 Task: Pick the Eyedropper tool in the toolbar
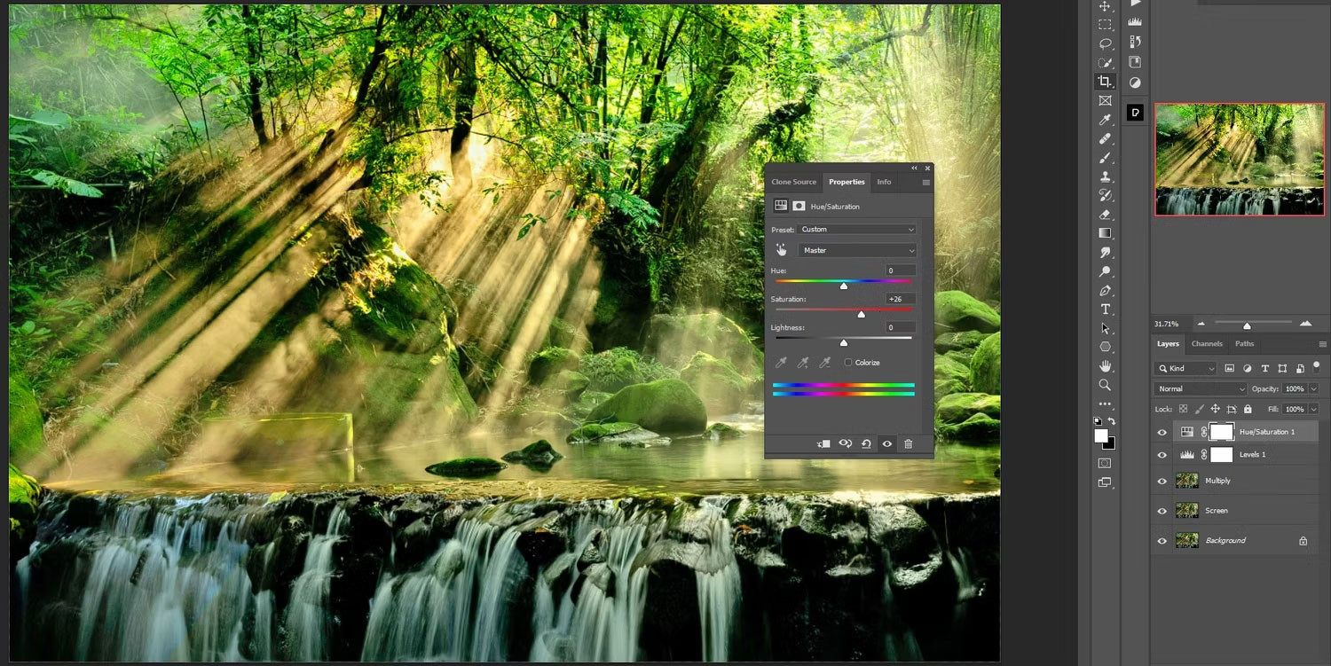(x=1105, y=120)
